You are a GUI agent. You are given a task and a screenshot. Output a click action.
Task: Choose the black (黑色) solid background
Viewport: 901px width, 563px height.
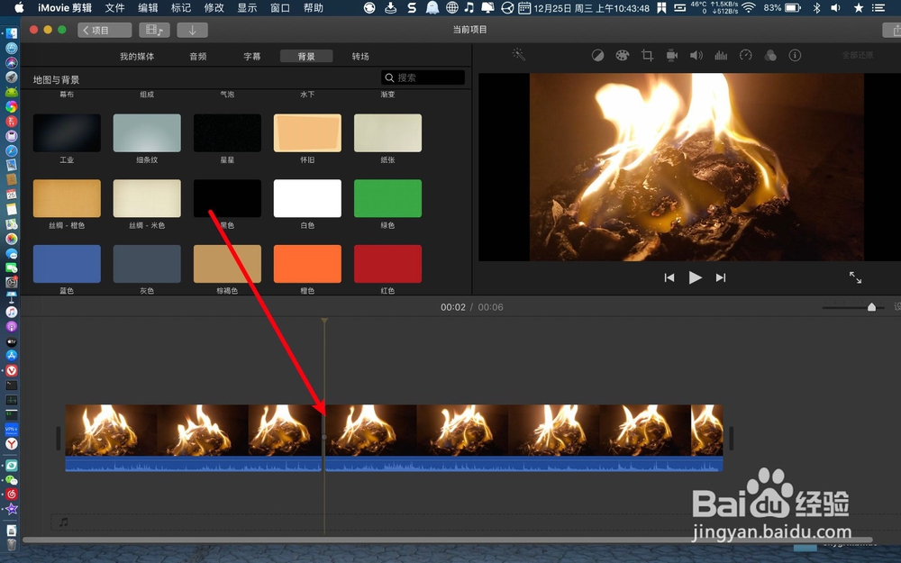(227, 198)
